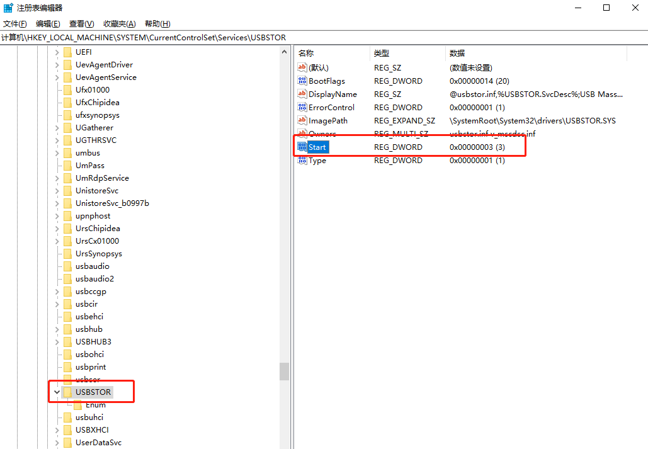Click the ErrorControl DWORD icon
The width and height of the screenshot is (648, 449).
302,107
